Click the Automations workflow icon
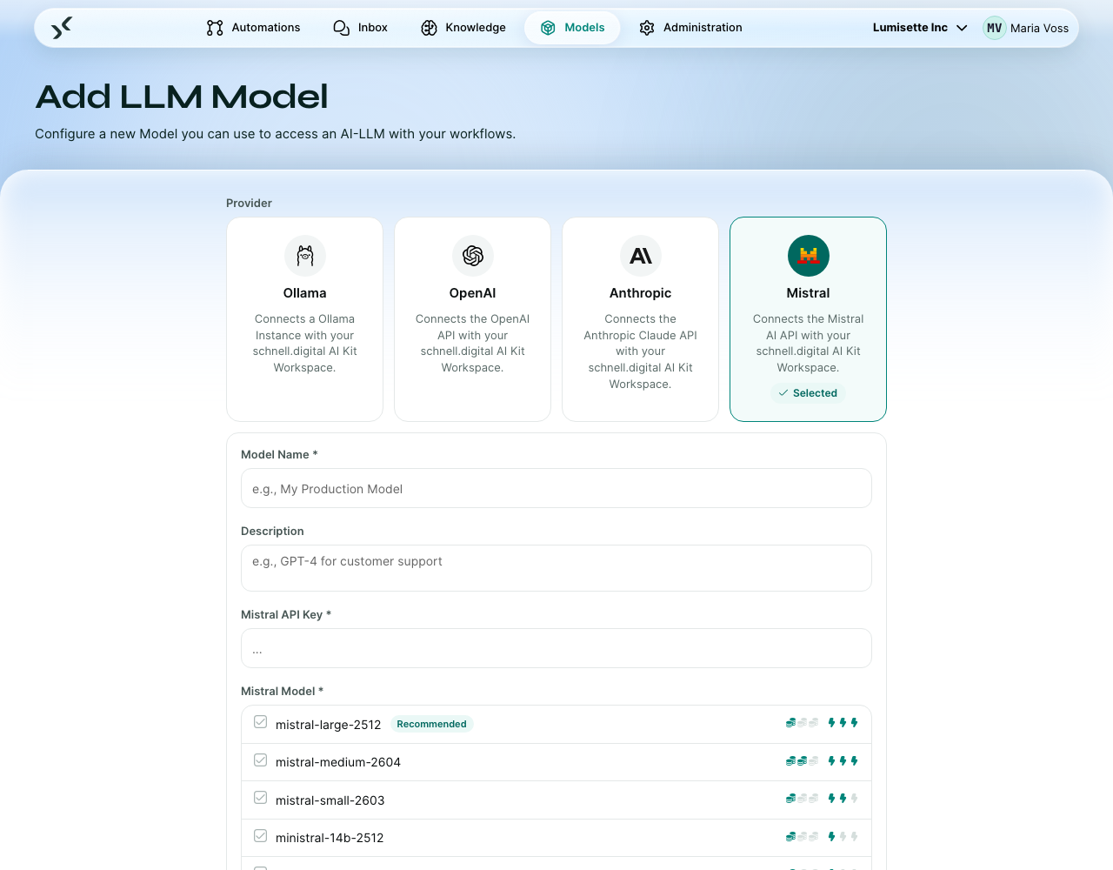The width and height of the screenshot is (1113, 870). (215, 28)
